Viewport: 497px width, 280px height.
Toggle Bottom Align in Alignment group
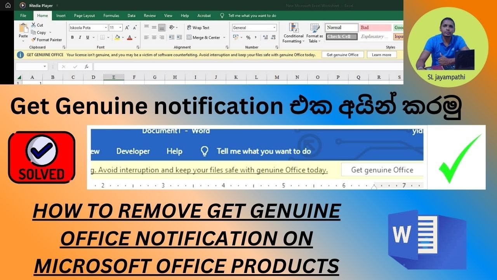[162, 27]
